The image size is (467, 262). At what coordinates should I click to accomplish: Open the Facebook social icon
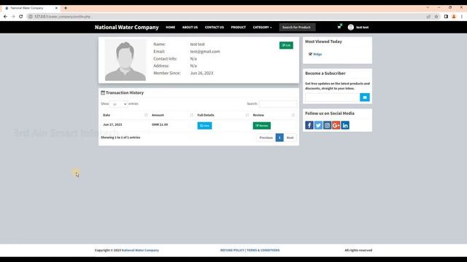(x=309, y=125)
